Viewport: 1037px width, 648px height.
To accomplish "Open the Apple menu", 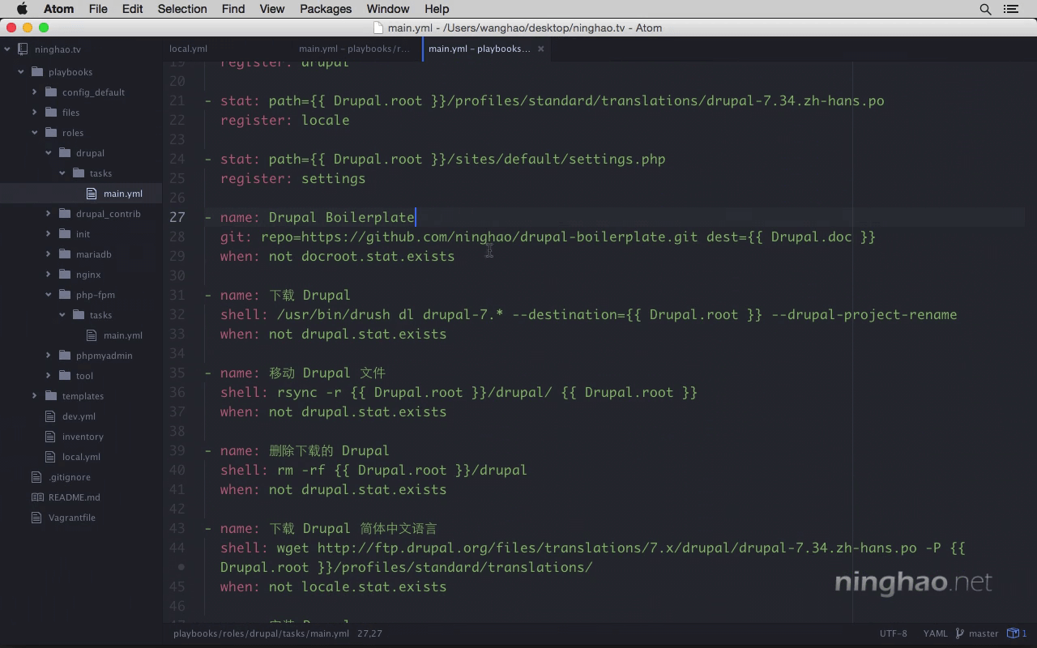I will 22,9.
